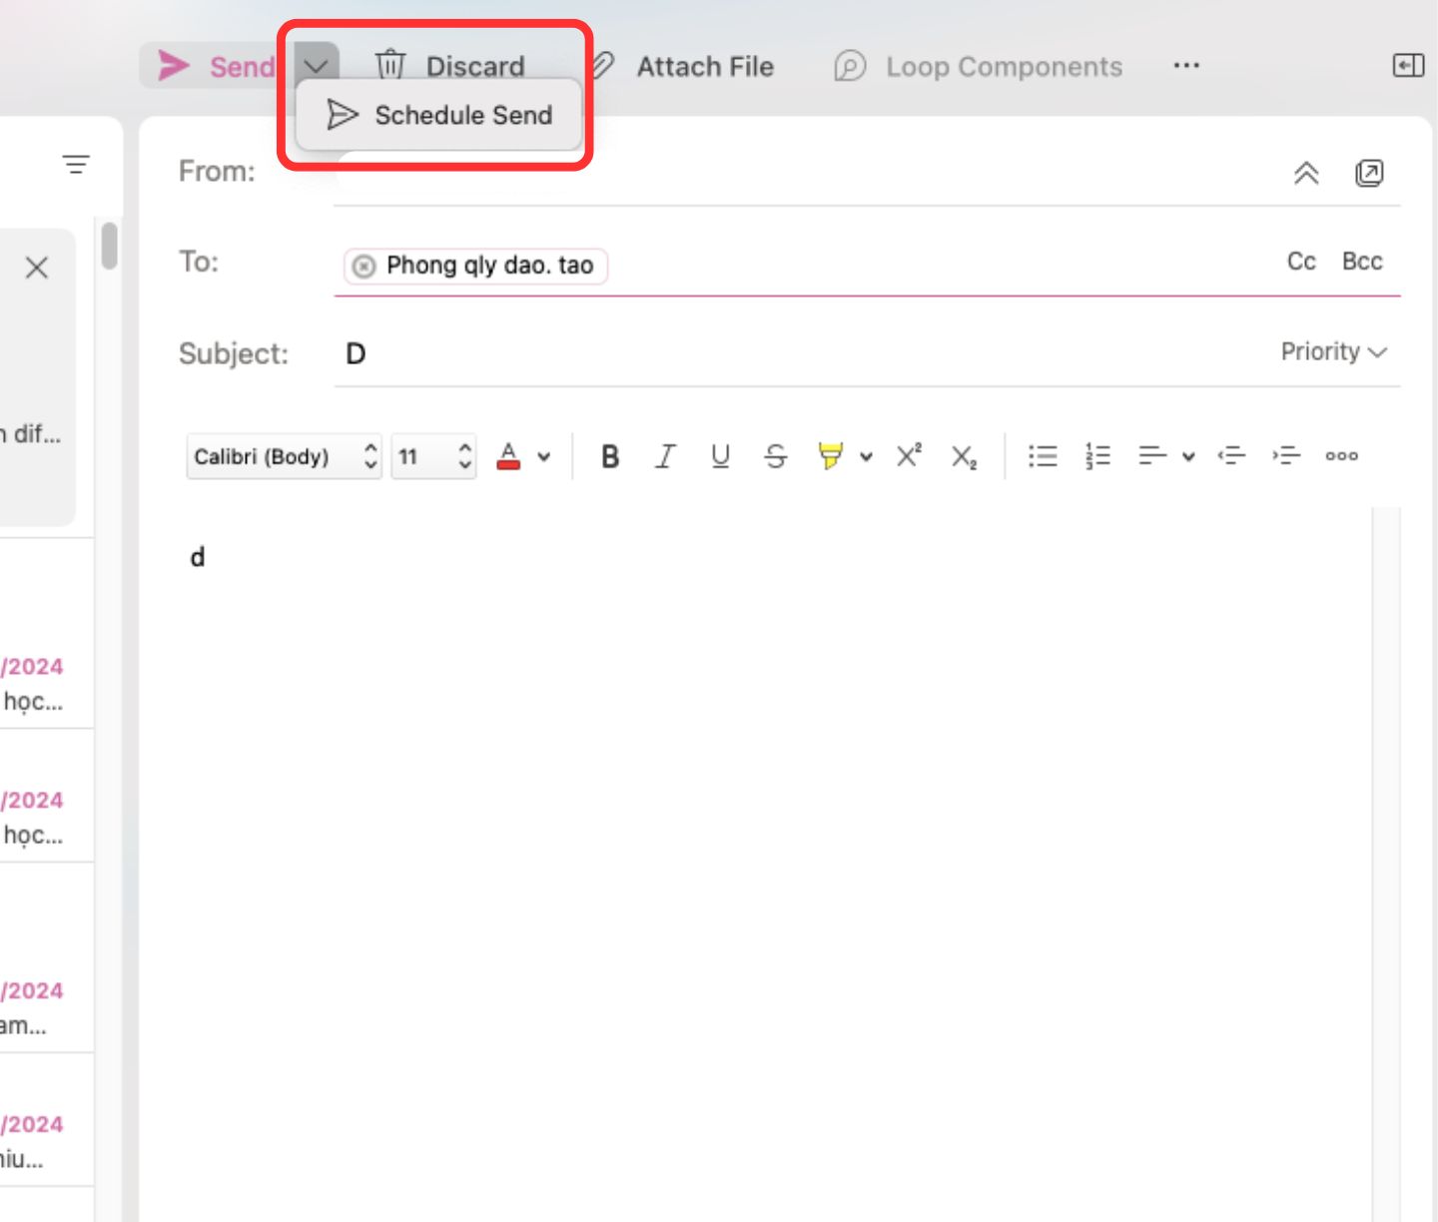
Task: Open the font size 11 selector
Action: (x=433, y=456)
